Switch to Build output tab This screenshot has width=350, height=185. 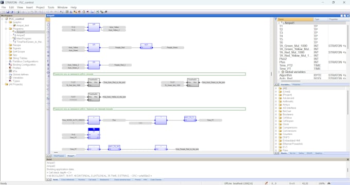[x=56, y=180]
